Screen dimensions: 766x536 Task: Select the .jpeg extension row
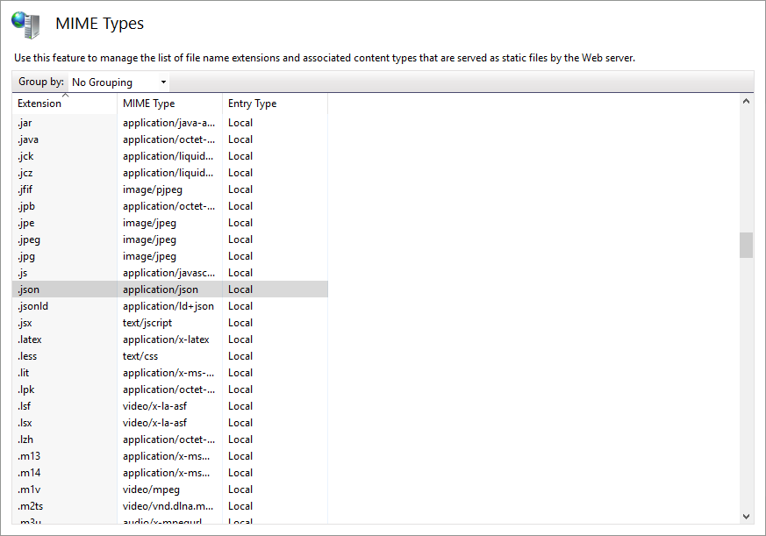click(x=29, y=239)
